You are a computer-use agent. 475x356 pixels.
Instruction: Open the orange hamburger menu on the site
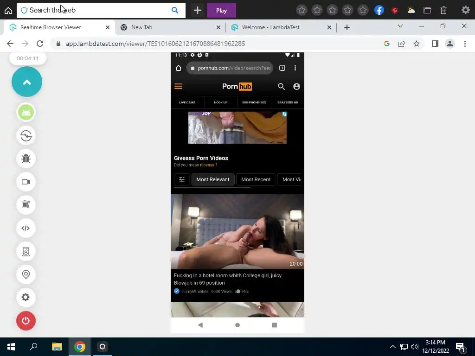click(x=179, y=87)
